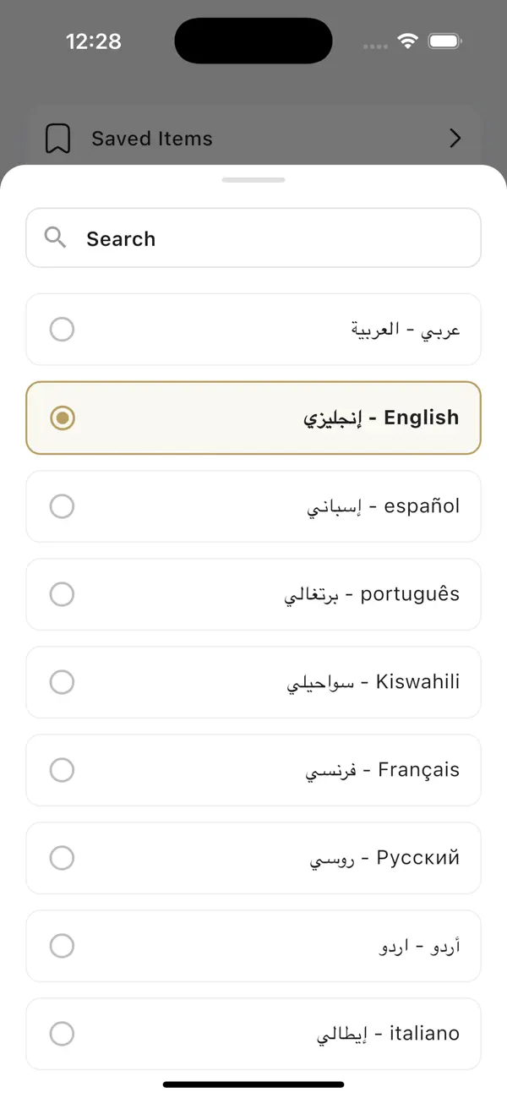Select the español radio button
Viewport: 507px width, 1098px height.
[62, 506]
